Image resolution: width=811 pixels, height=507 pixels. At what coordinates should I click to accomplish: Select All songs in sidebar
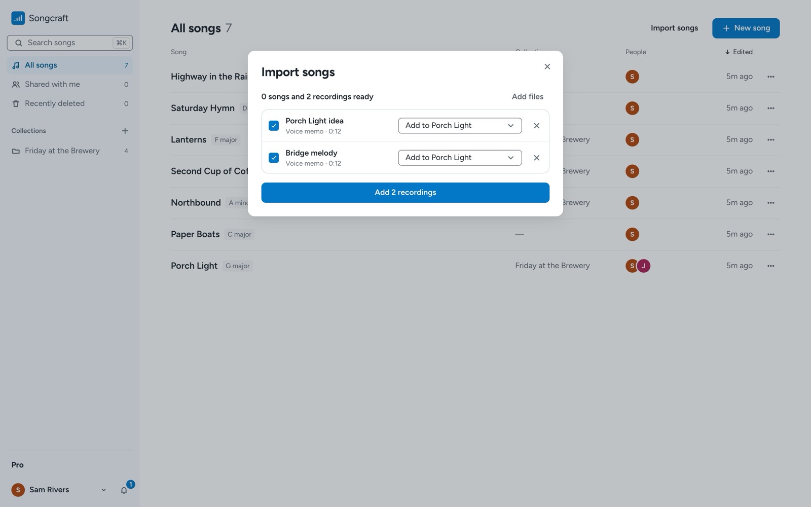(70, 65)
